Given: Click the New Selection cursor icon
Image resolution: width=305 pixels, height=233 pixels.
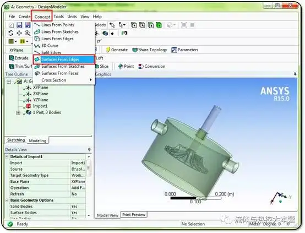Looking at the screenshot, I should coord(112,25).
